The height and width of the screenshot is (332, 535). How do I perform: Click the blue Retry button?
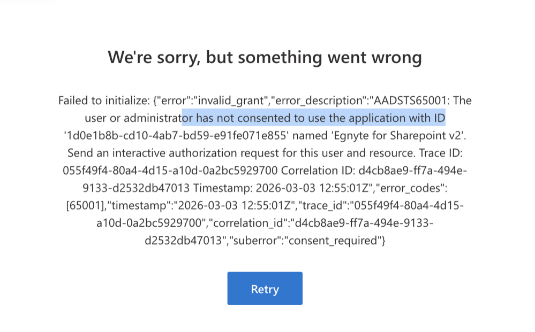click(x=265, y=288)
